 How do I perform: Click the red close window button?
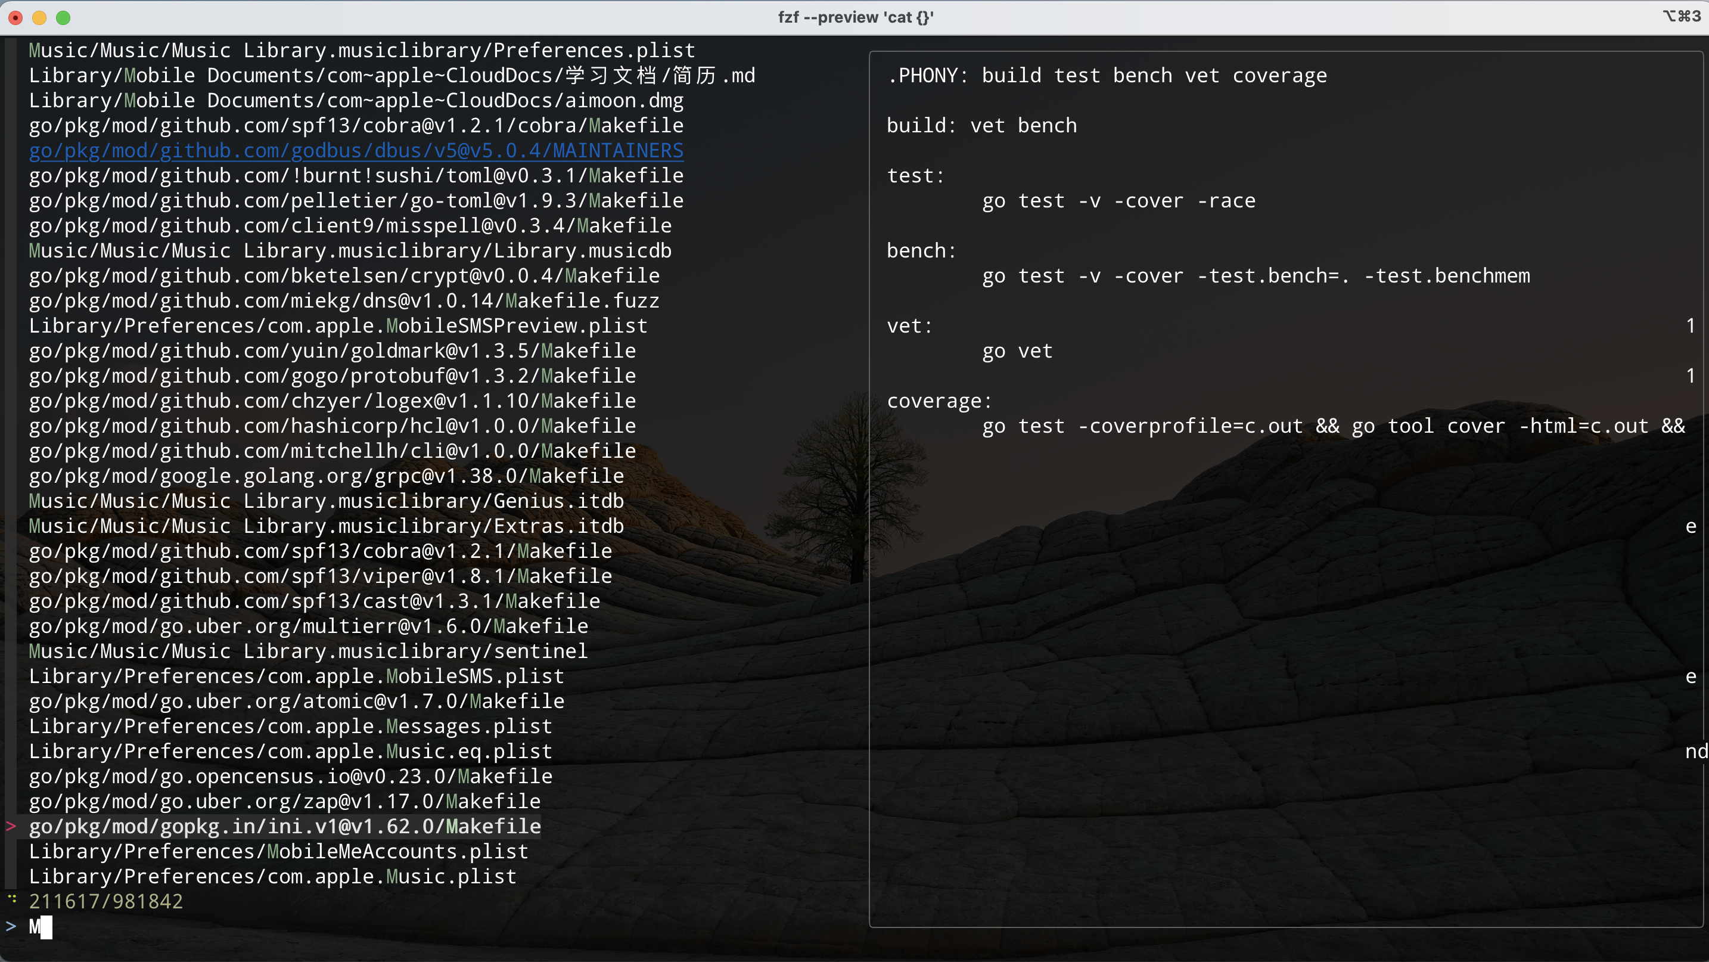click(x=16, y=17)
